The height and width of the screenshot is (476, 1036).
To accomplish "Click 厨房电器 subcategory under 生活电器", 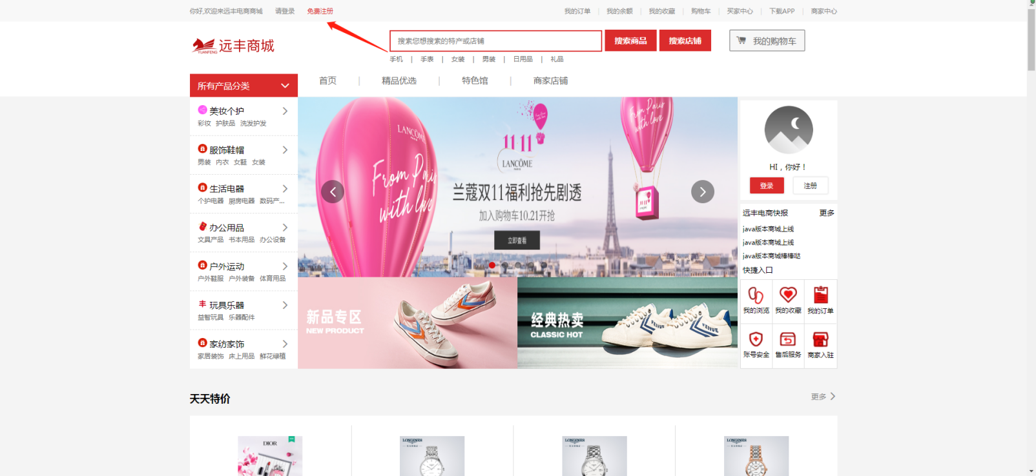I will tap(242, 201).
